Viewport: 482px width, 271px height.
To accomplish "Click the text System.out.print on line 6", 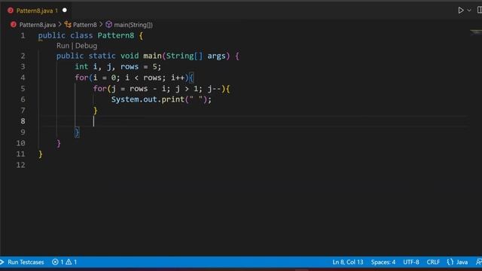I will pyautogui.click(x=148, y=99).
